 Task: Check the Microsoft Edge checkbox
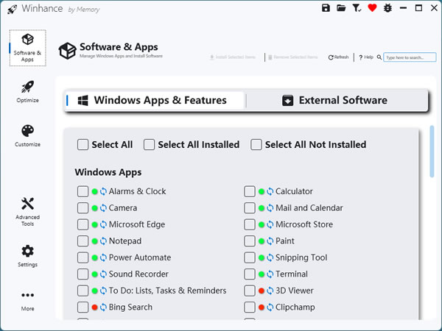click(83, 225)
